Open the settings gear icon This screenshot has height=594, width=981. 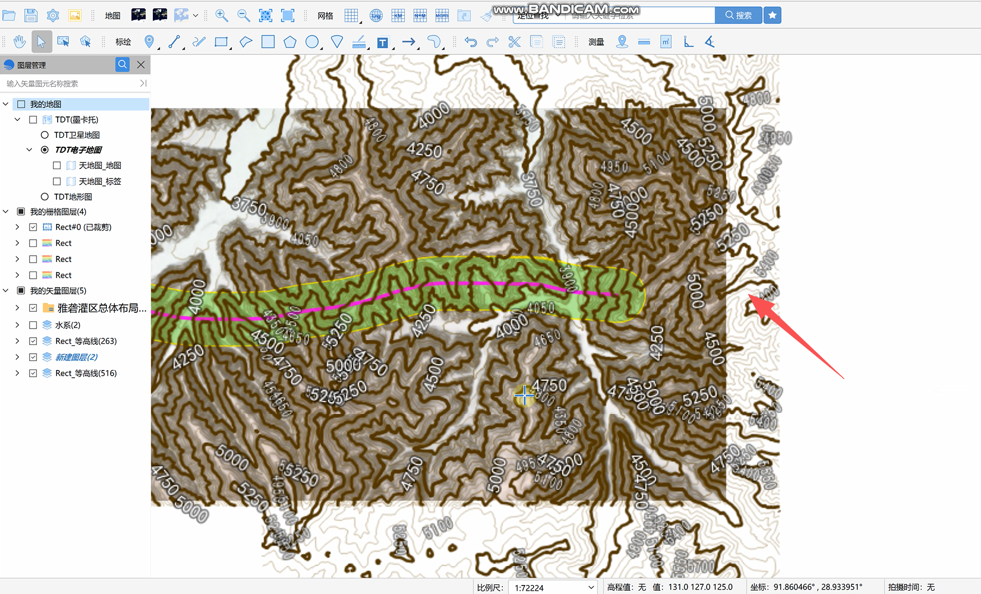tap(53, 15)
